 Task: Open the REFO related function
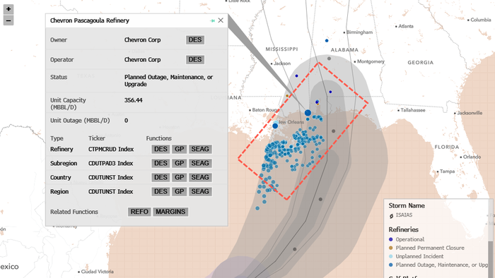139,212
